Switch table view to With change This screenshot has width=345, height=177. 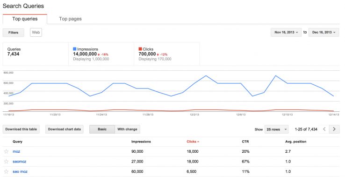tap(128, 129)
